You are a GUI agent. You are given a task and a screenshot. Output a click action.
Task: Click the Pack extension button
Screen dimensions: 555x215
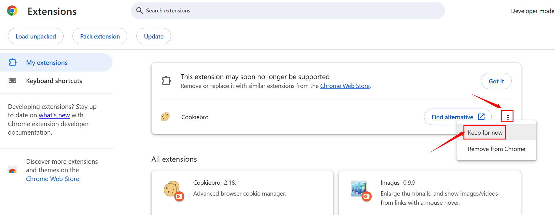(x=100, y=36)
